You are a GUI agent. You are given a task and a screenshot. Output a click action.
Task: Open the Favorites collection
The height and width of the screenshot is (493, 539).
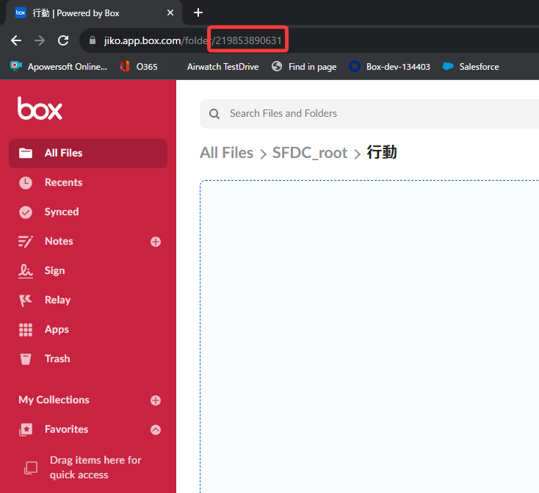66,429
